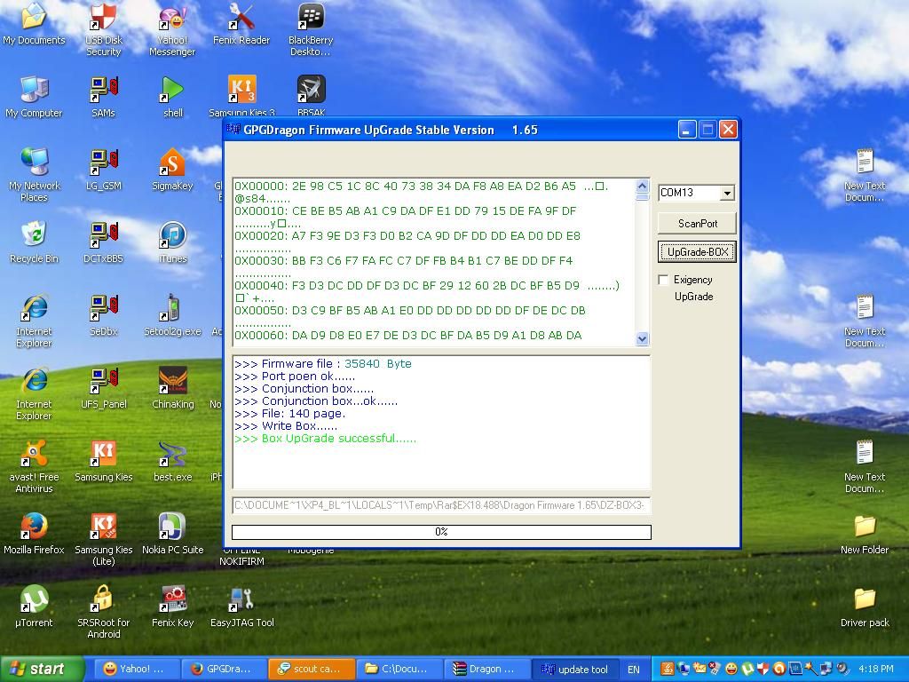Screen dimensions: 909x682
Task: Switch to the 'Dragon ...' WinRAR taskbar button
Action: (486, 670)
